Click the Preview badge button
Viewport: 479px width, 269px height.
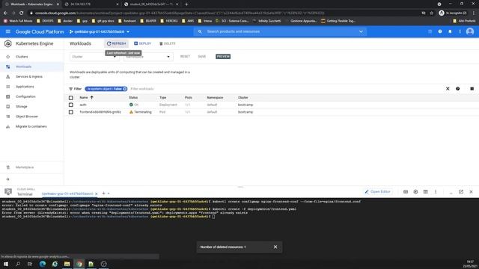pos(223,57)
